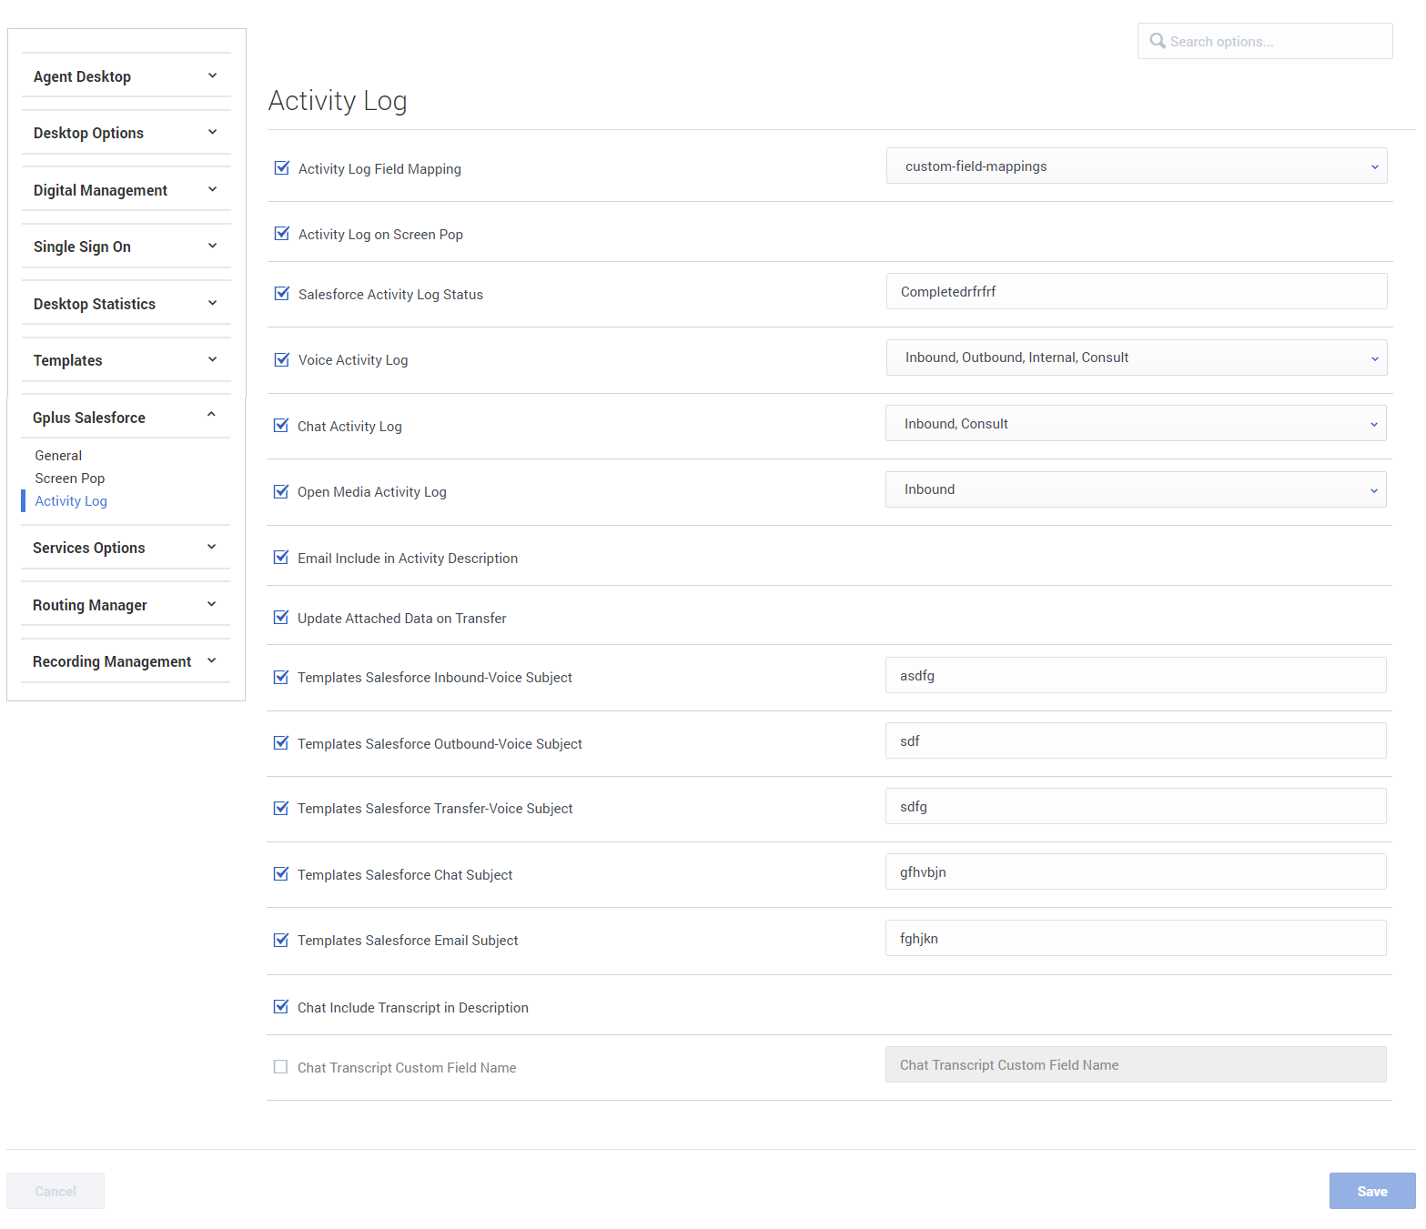Open the General settings page
The image size is (1426, 1229).
[x=58, y=456]
